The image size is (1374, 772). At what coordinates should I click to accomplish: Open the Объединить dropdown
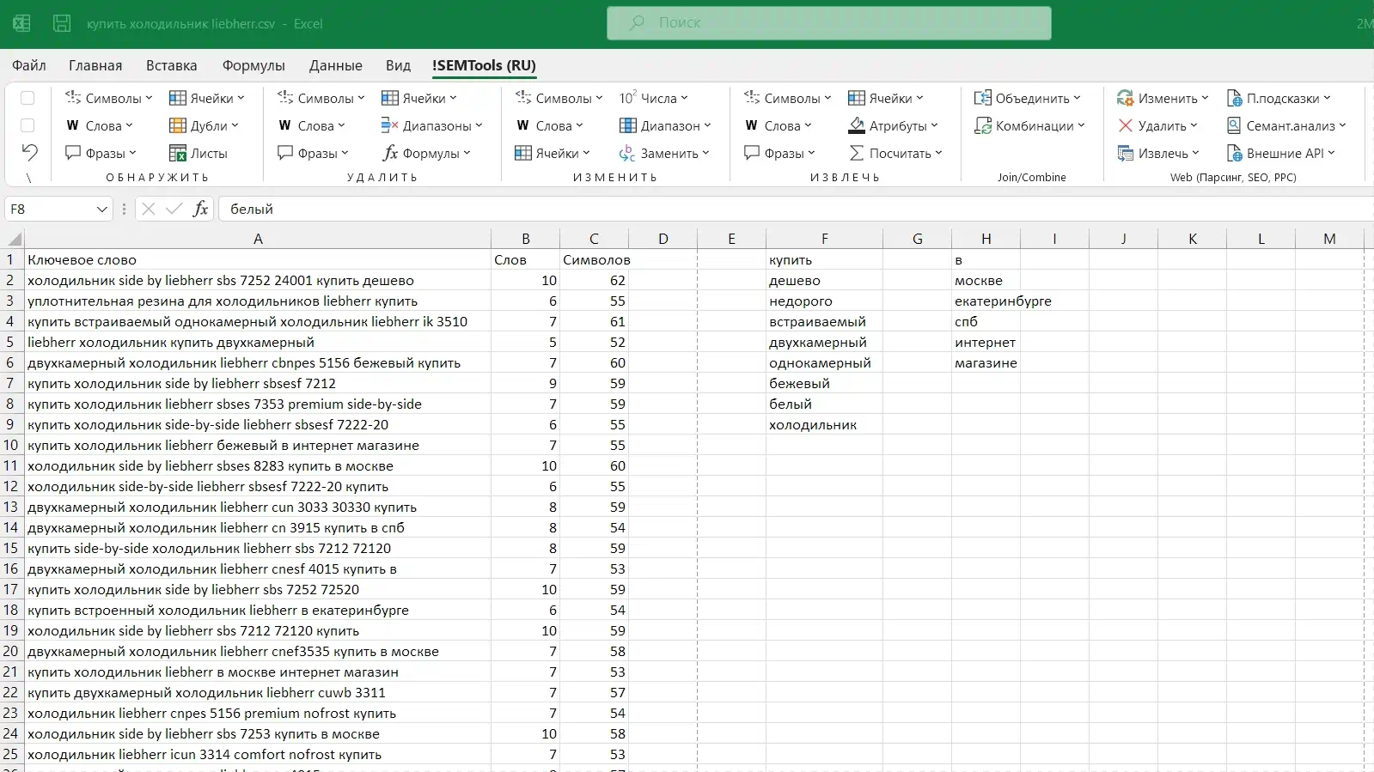click(1028, 98)
